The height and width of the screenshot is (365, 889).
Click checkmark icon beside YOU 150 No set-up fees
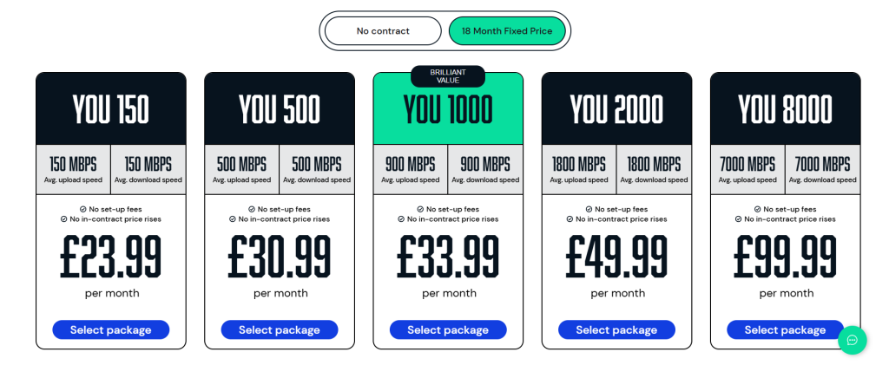click(x=82, y=210)
